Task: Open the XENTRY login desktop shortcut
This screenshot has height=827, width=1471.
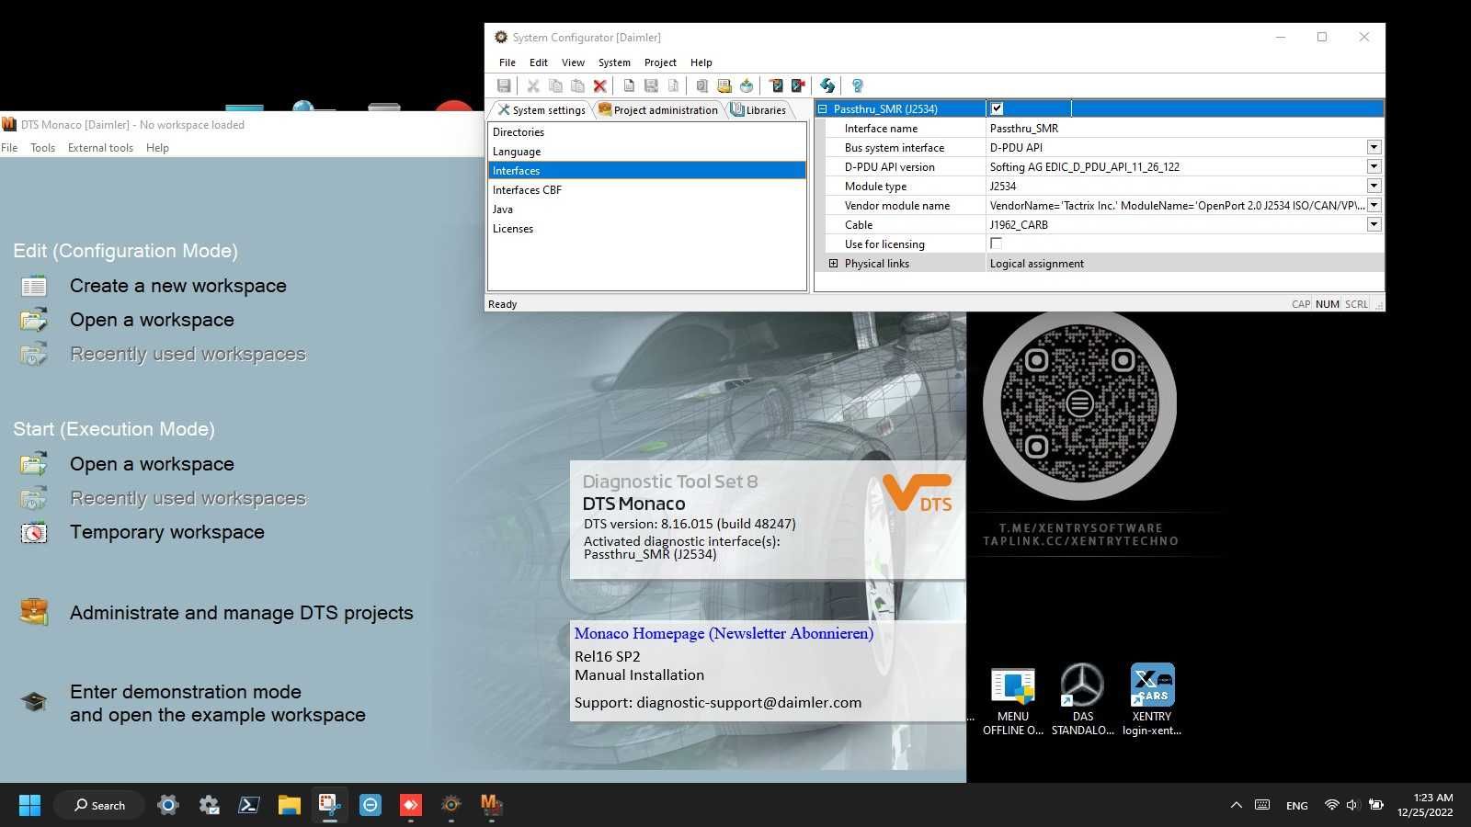Action: (1152, 700)
